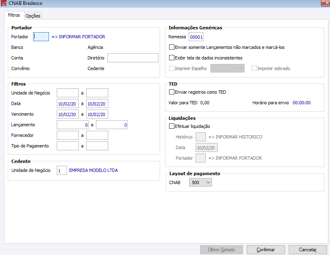Click the Tipo de Pagamento start field
Image resolution: width=330 pixels, height=255 pixels.
click(68, 146)
